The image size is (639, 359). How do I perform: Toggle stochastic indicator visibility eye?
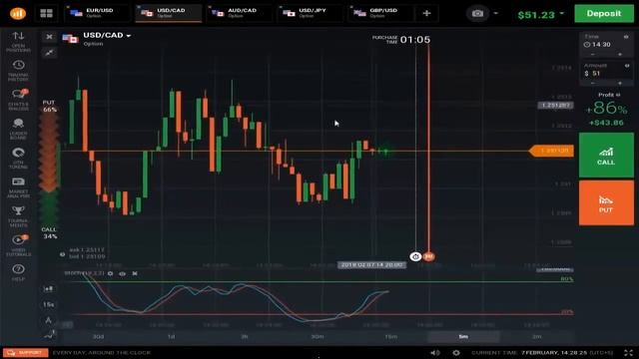coord(122,273)
